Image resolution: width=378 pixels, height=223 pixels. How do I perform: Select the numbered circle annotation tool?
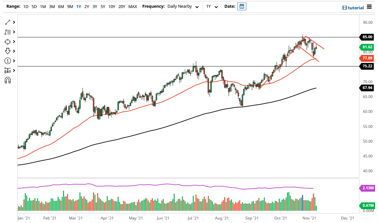pos(7,61)
